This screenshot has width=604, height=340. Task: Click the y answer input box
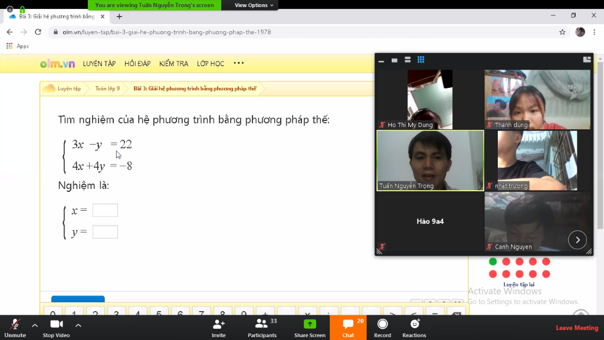(105, 232)
